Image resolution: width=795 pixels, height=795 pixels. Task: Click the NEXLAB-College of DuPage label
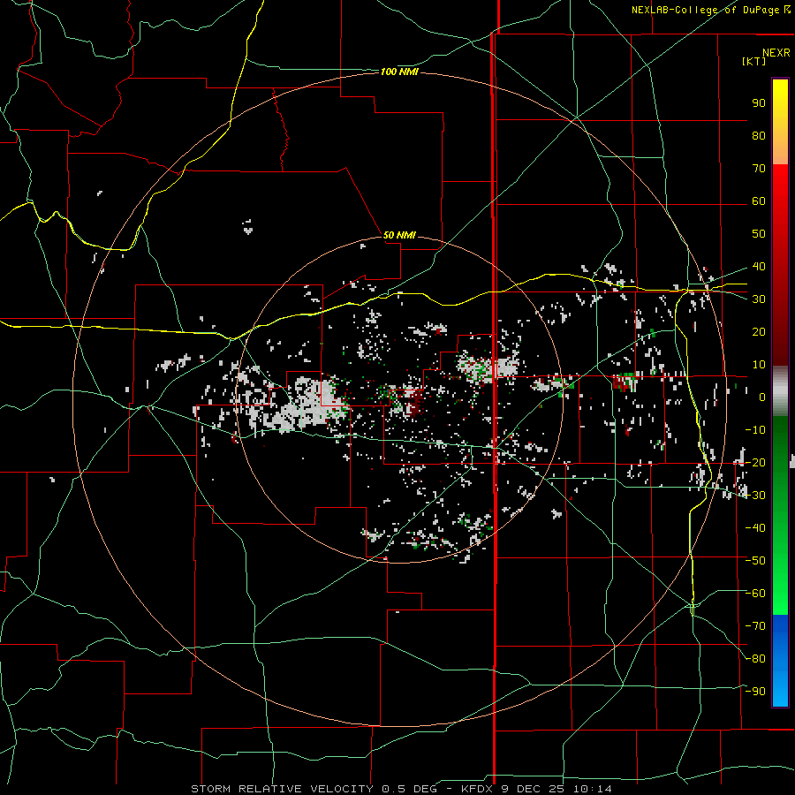tap(710, 10)
